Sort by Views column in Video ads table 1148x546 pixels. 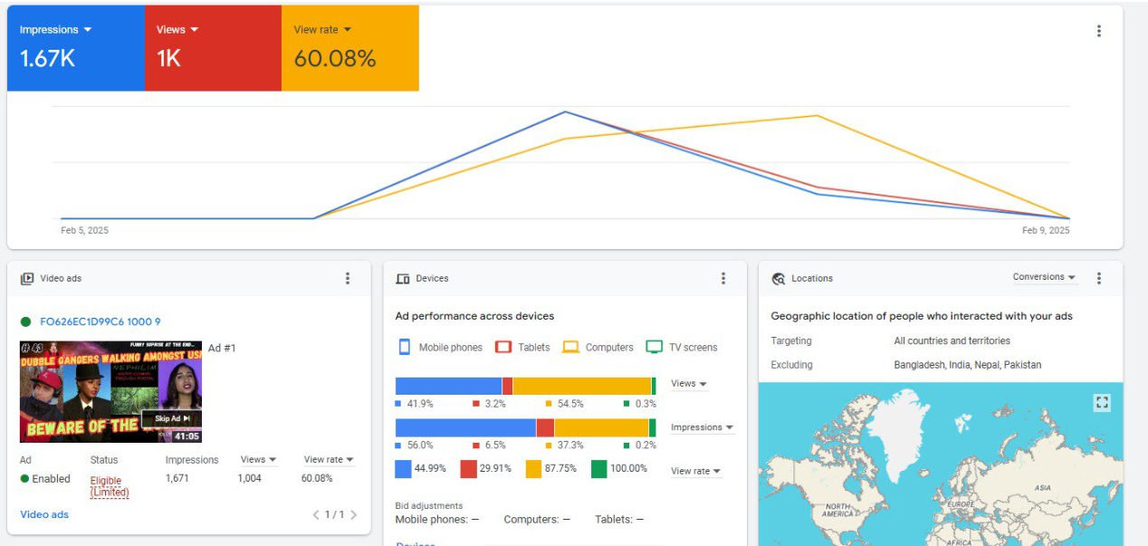258,460
